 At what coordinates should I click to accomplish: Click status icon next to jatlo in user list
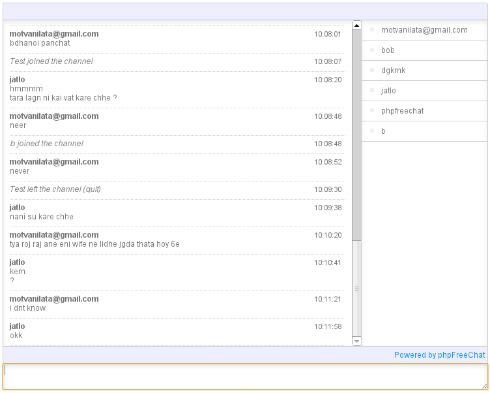coord(372,90)
